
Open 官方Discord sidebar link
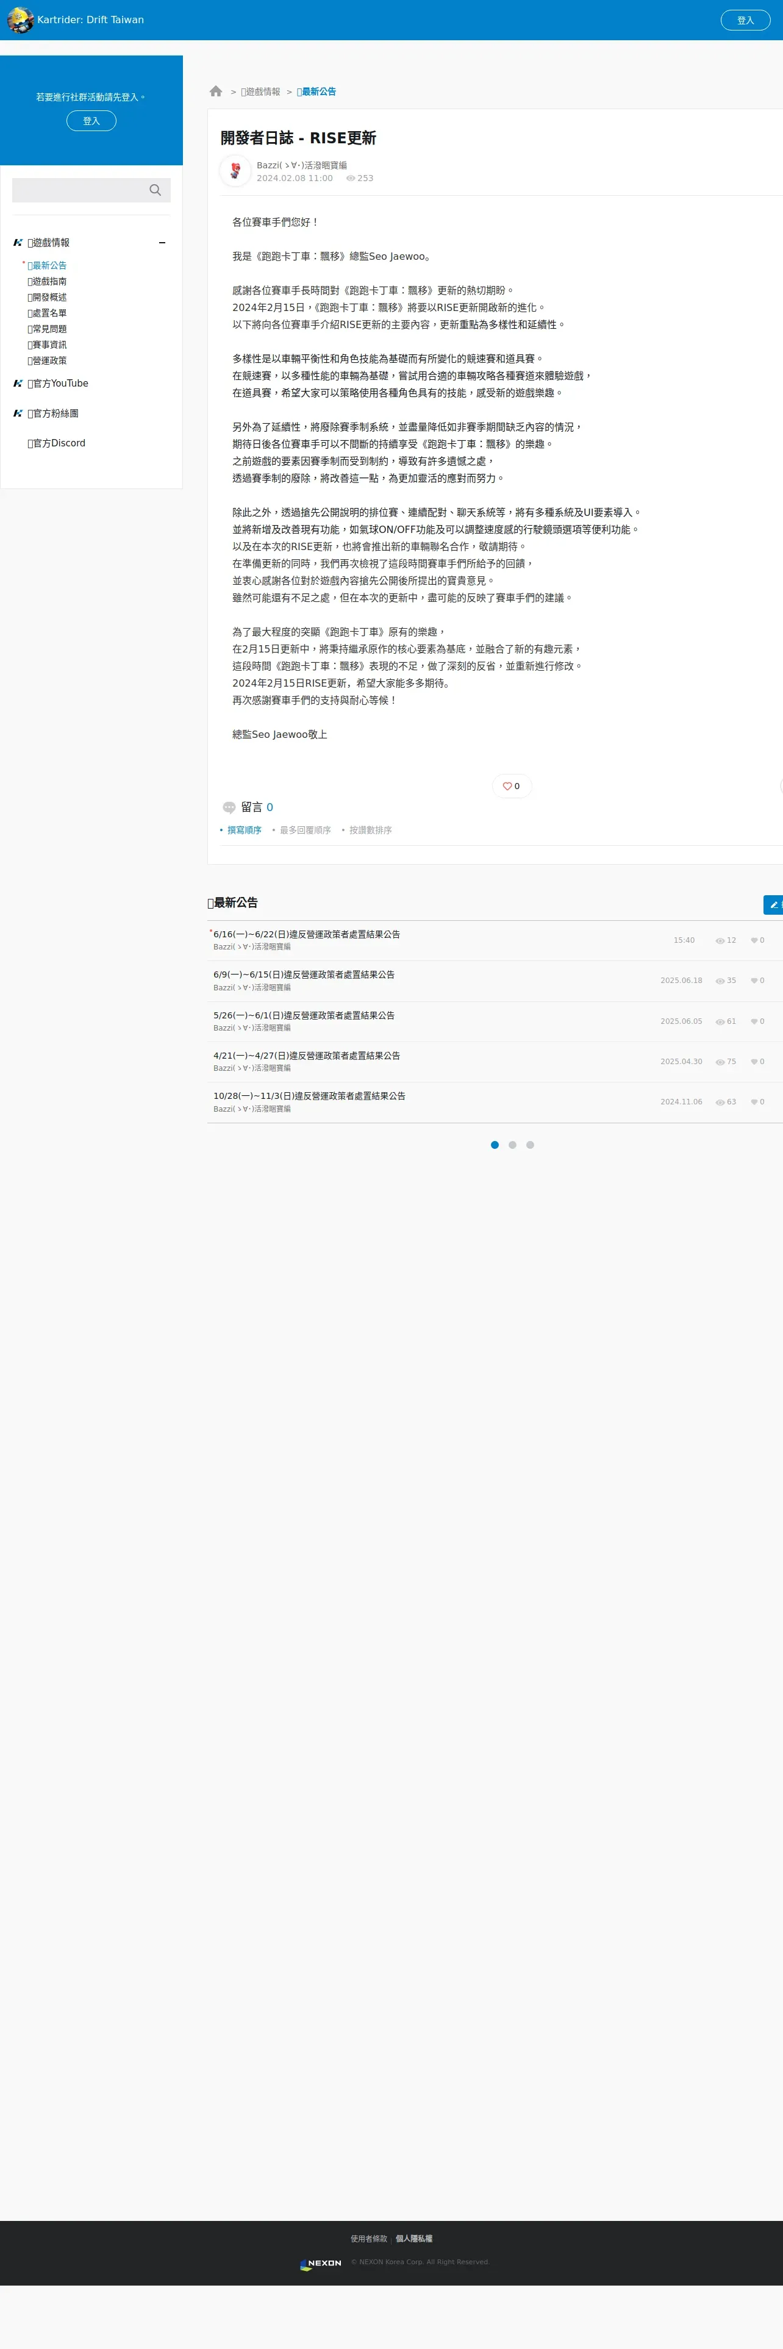[57, 443]
